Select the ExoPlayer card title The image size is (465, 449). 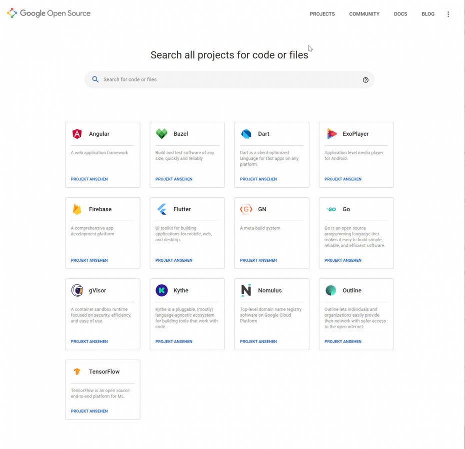355,134
